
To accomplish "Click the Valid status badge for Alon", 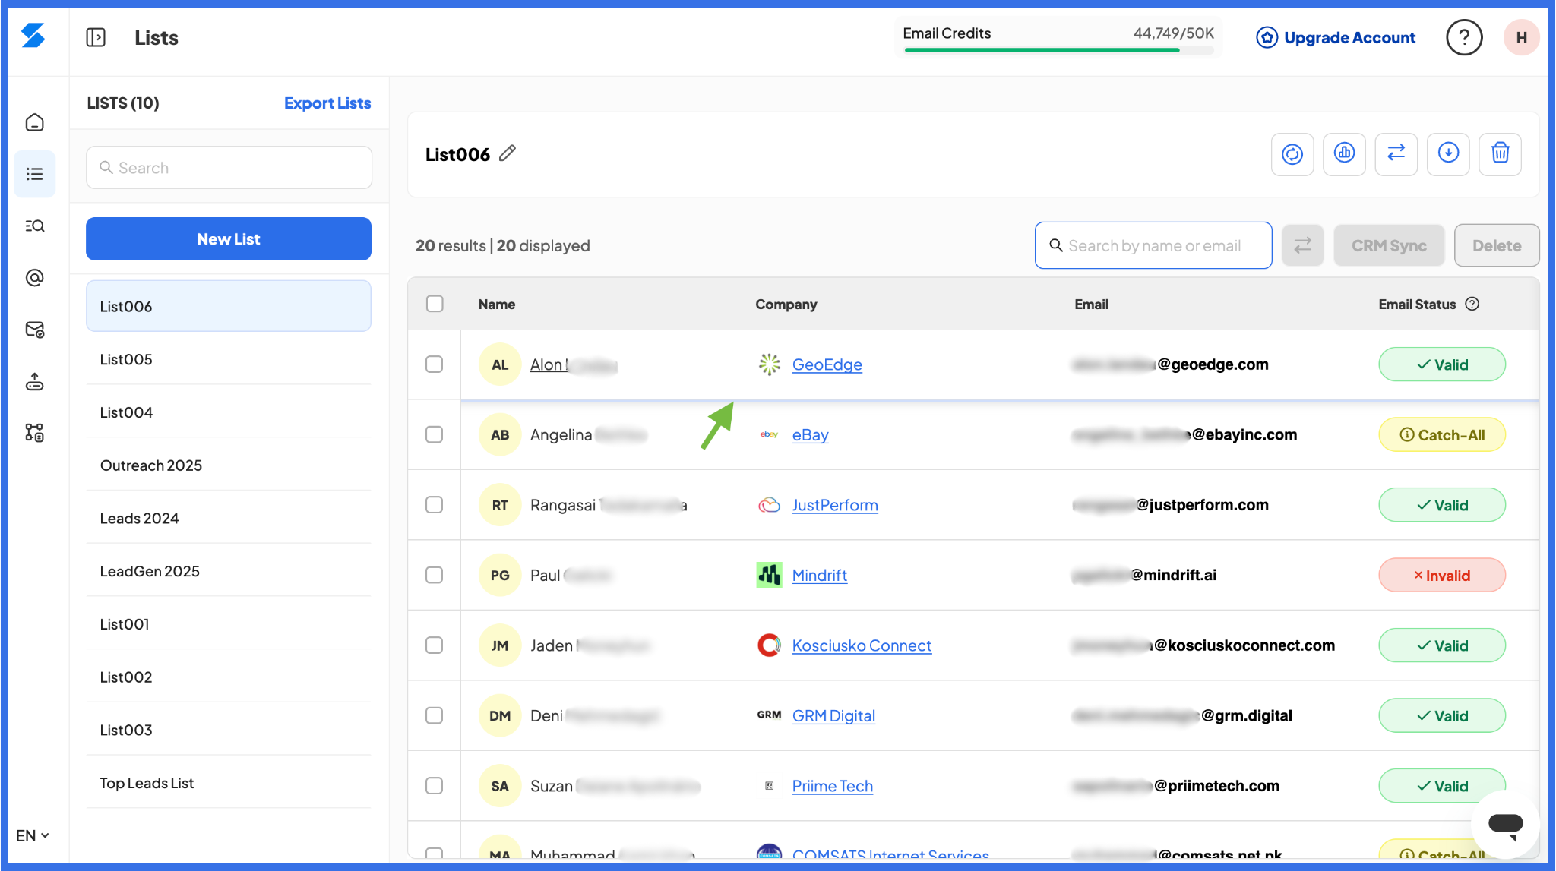I will (x=1442, y=364).
